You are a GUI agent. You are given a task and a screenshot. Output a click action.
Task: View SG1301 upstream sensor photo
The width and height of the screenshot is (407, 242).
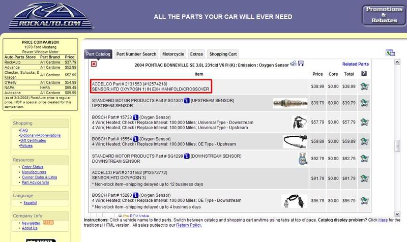pyautogui.click(x=290, y=103)
